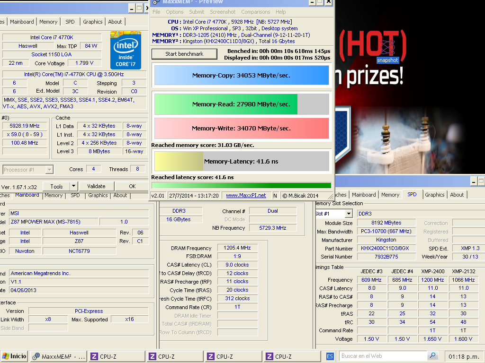The width and height of the screenshot is (485, 363).
Task: Open the Comparisons menu in MaxxMEM
Action: 255,12
